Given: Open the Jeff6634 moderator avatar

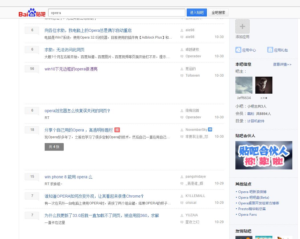Looking at the screenshot, I should click(244, 85).
